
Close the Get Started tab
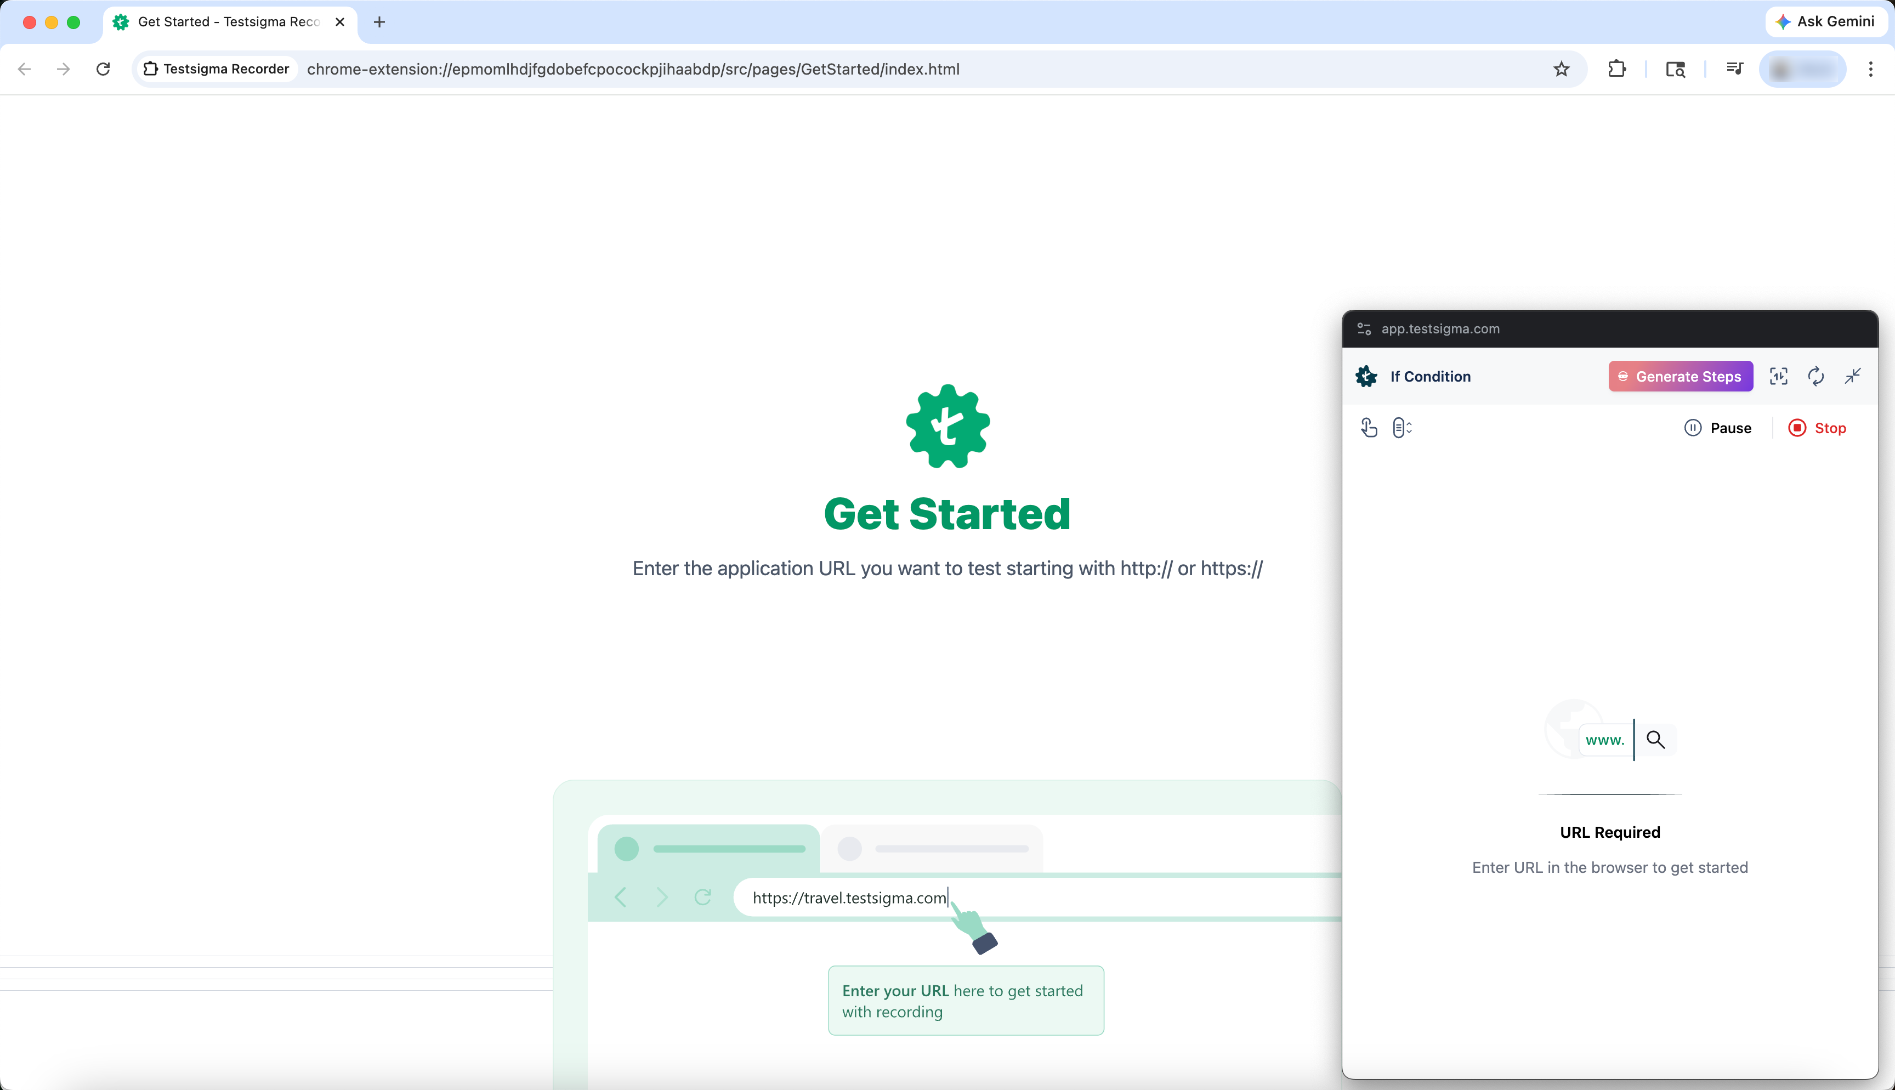pyautogui.click(x=340, y=22)
